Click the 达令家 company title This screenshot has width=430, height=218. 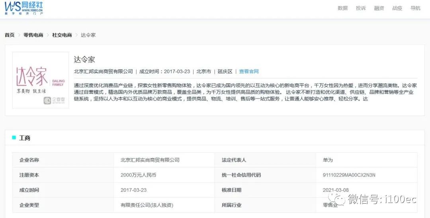click(x=84, y=59)
